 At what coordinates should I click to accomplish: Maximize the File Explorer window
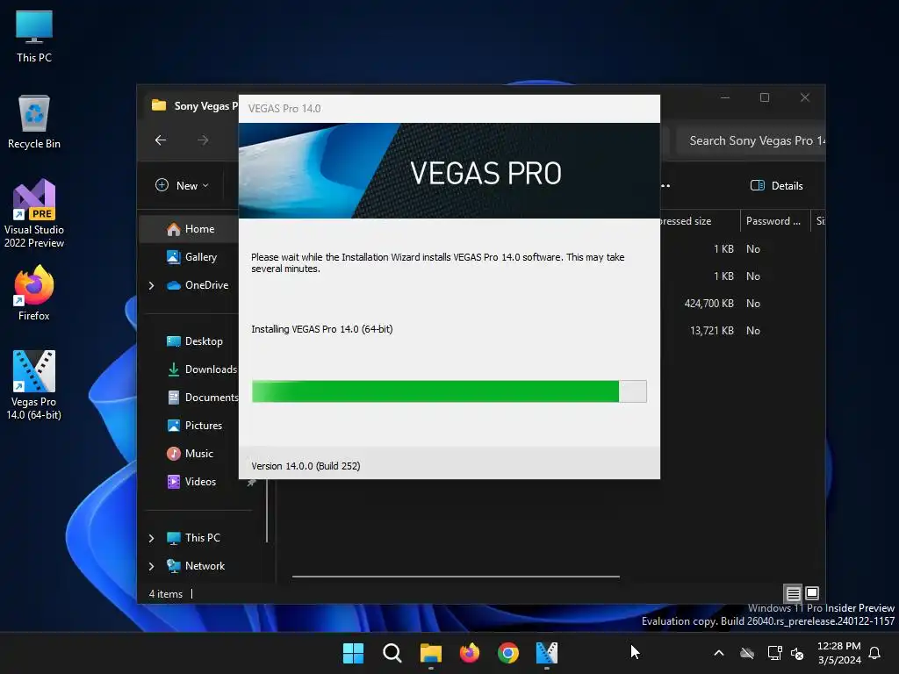tap(765, 98)
